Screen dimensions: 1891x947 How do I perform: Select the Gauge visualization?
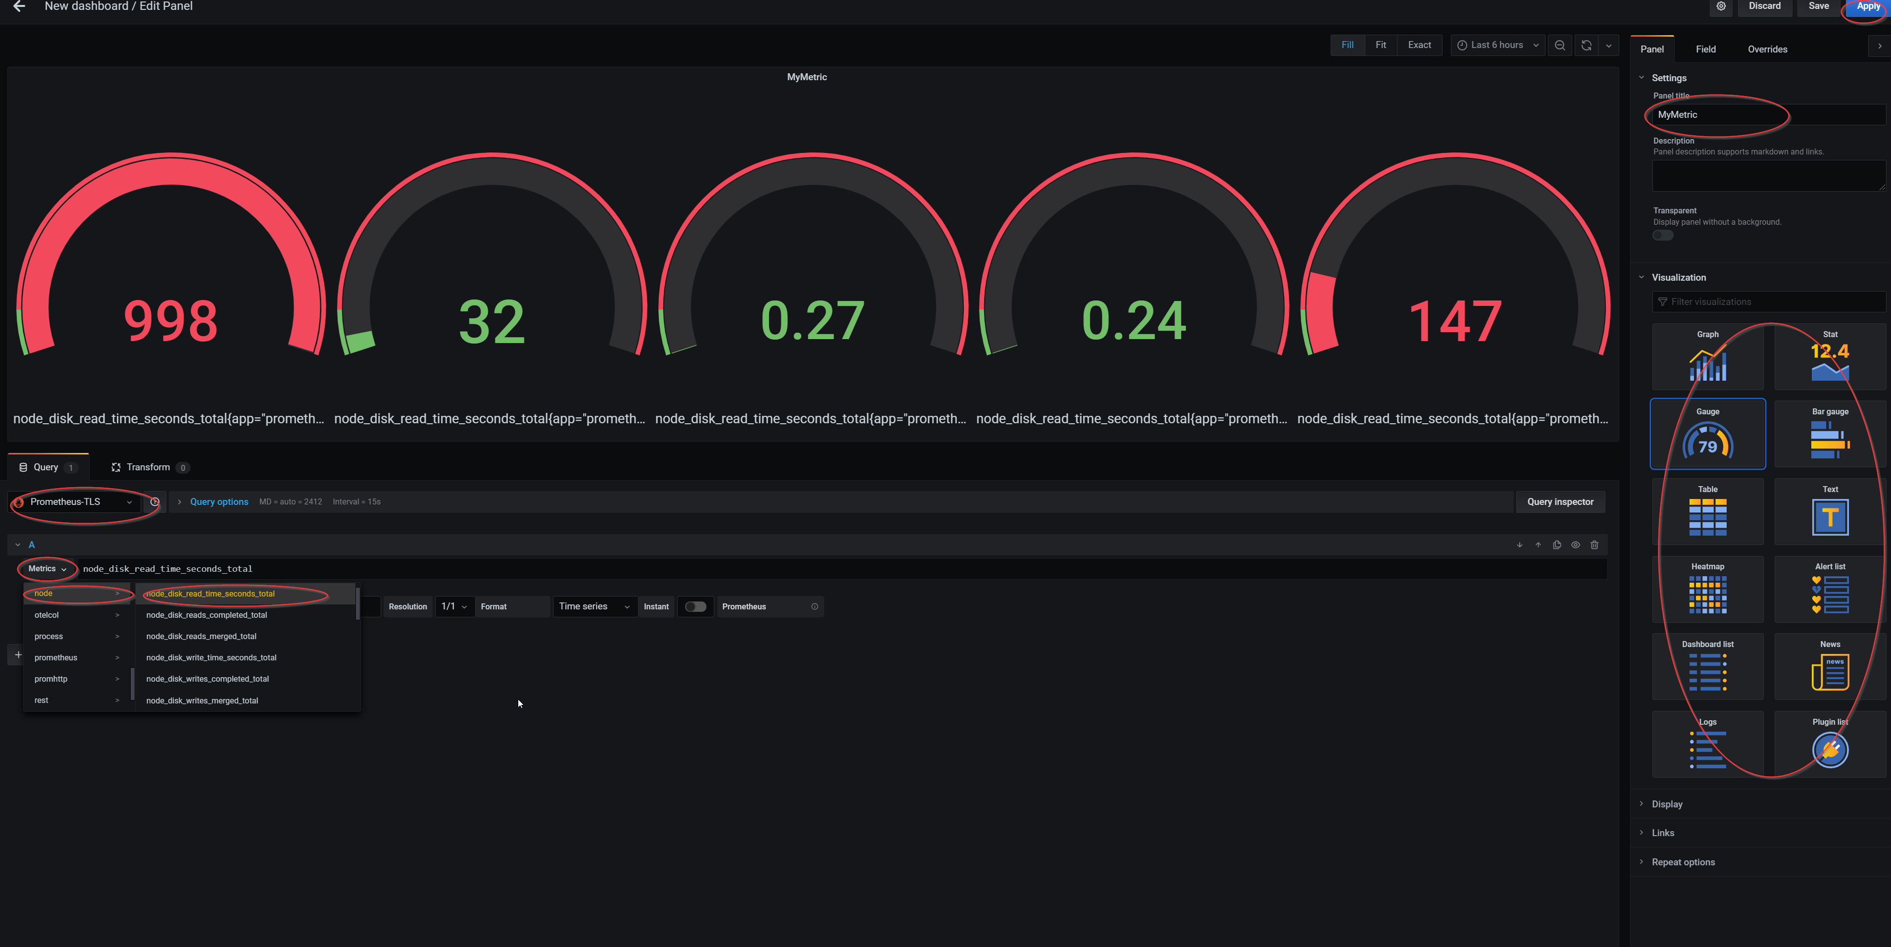point(1707,434)
